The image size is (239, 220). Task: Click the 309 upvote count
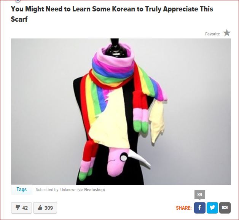(49, 208)
